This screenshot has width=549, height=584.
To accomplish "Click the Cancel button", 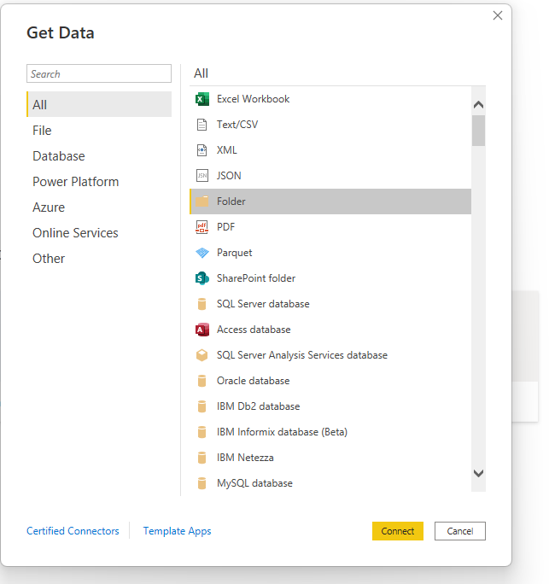I will click(460, 531).
